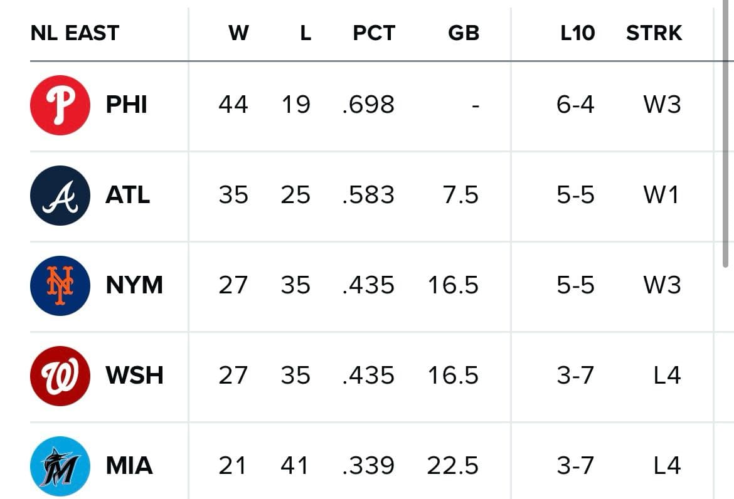The image size is (734, 499).
Task: Click the Phillies team logo
Action: click(x=60, y=105)
